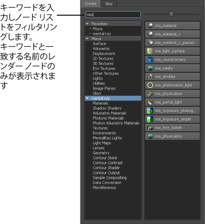Switch to the Create tab

click(x=90, y=4)
